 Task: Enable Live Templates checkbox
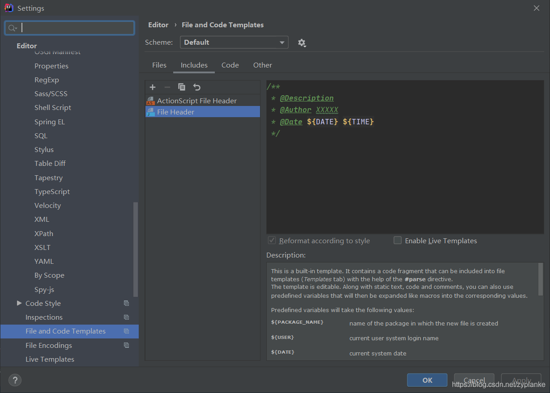(397, 240)
